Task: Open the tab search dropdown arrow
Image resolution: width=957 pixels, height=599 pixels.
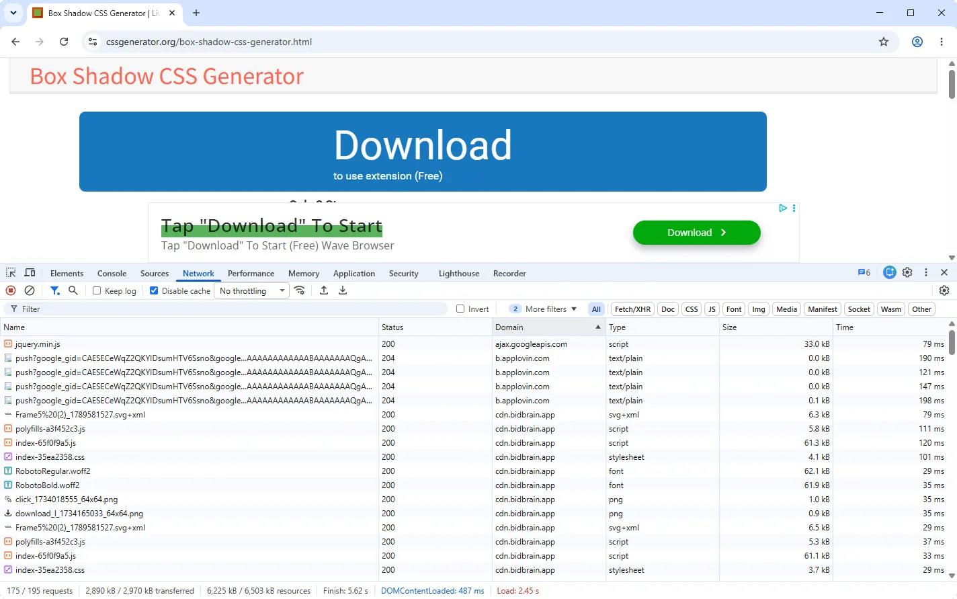Action: pos(13,13)
